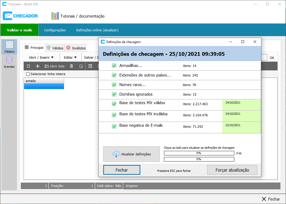286x204 pixels.
Task: Click the 24/10/2021 green cell for MX válidos
Action: point(241,105)
